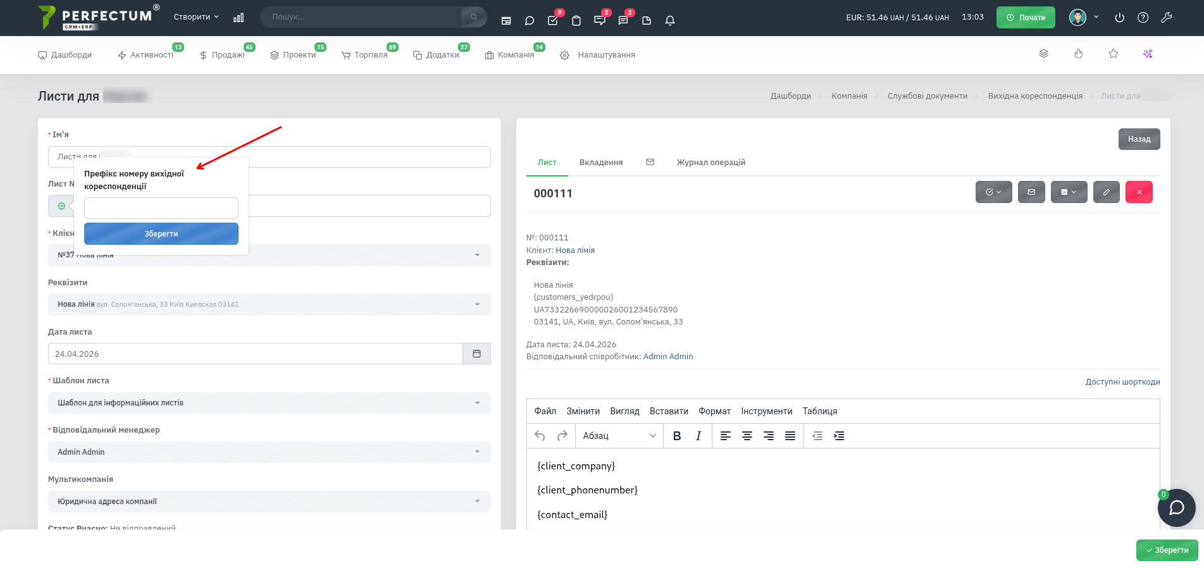Image resolution: width=1204 pixels, height=568 pixels.
Task: Click the Назад button
Action: point(1139,139)
